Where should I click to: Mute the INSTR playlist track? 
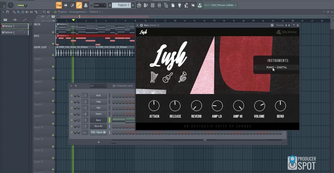(53, 32)
